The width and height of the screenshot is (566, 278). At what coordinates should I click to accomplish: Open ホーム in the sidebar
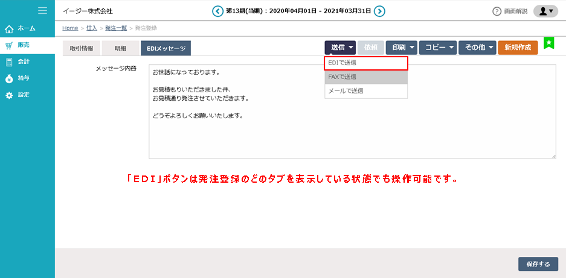pyautogui.click(x=27, y=28)
